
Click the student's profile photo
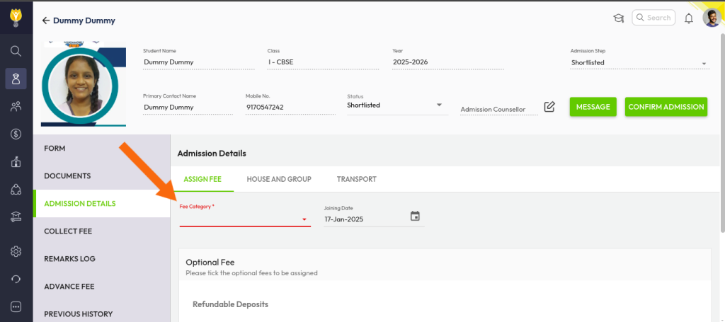pyautogui.click(x=84, y=86)
